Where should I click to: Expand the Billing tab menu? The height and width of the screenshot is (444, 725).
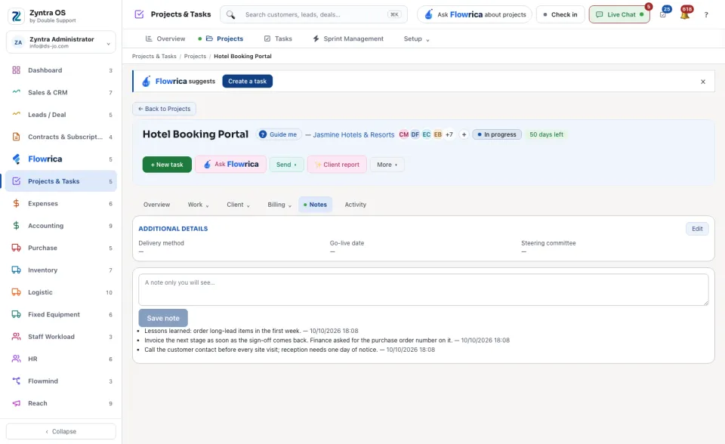tap(279, 205)
